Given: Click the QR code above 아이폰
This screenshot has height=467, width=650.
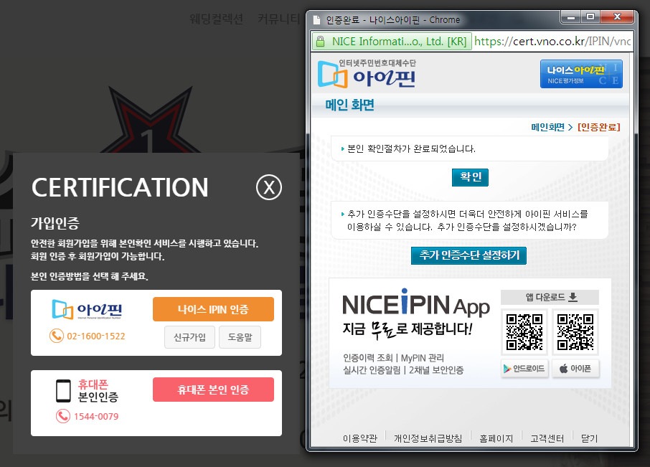Looking at the screenshot, I should tap(575, 332).
